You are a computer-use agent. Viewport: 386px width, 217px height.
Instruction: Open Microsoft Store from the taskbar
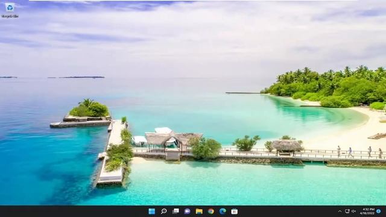point(235,212)
